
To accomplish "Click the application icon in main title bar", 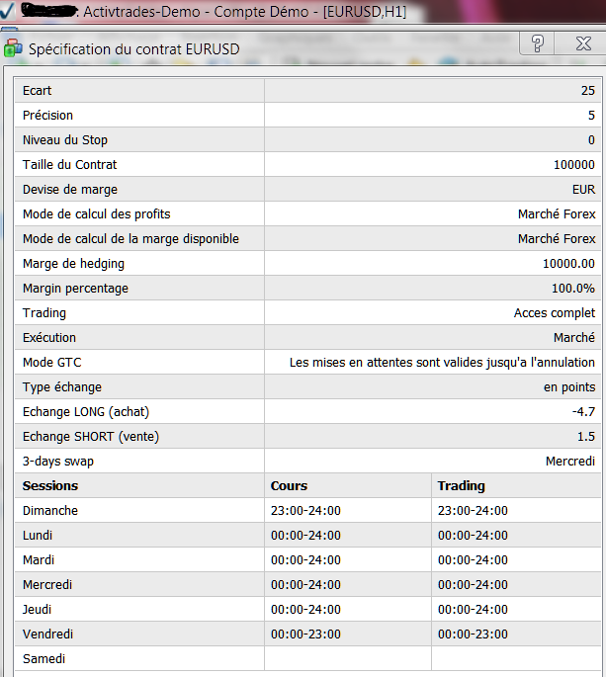I will (6, 13).
